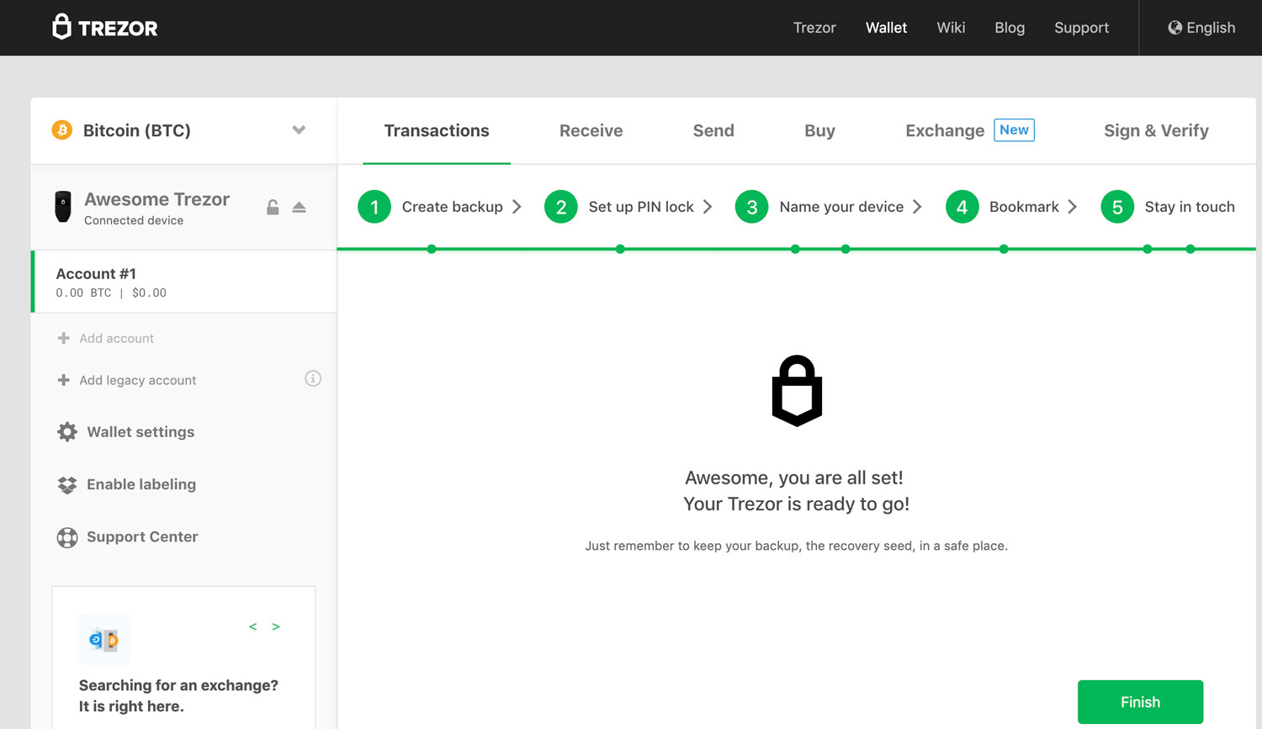Click step 4 green circle
Image resolution: width=1262 pixels, height=729 pixels.
[x=962, y=207]
